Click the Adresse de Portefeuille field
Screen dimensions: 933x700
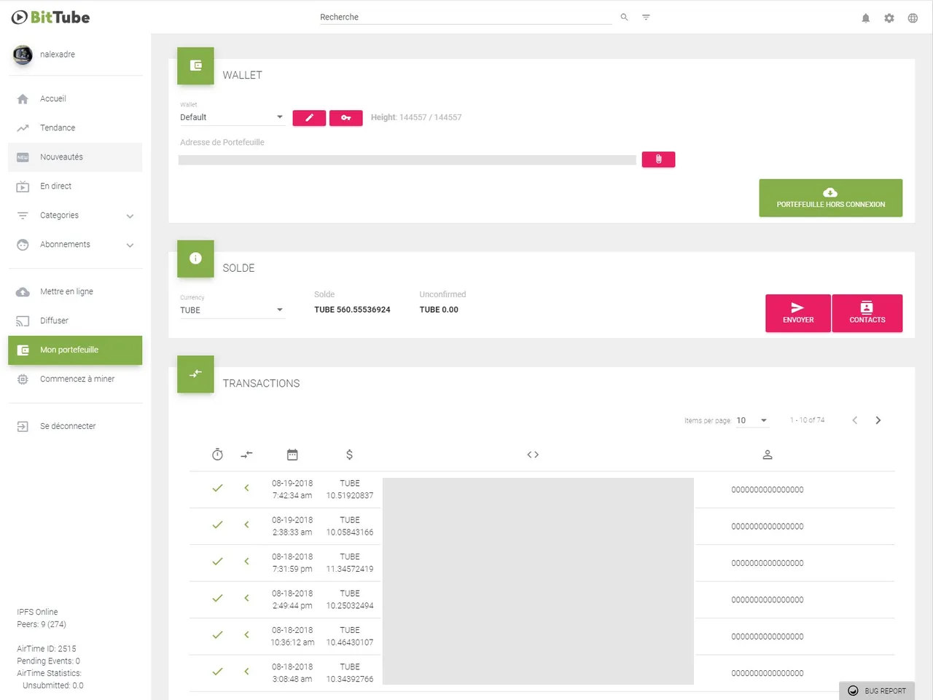click(407, 160)
